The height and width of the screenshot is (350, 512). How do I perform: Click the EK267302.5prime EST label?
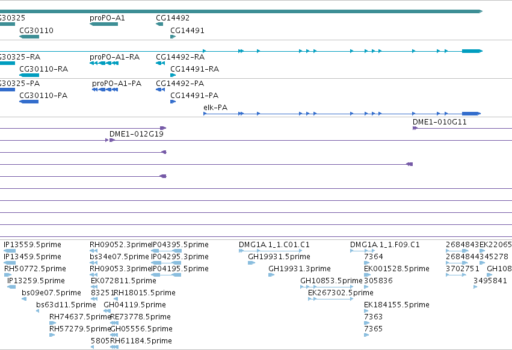coord(341,292)
